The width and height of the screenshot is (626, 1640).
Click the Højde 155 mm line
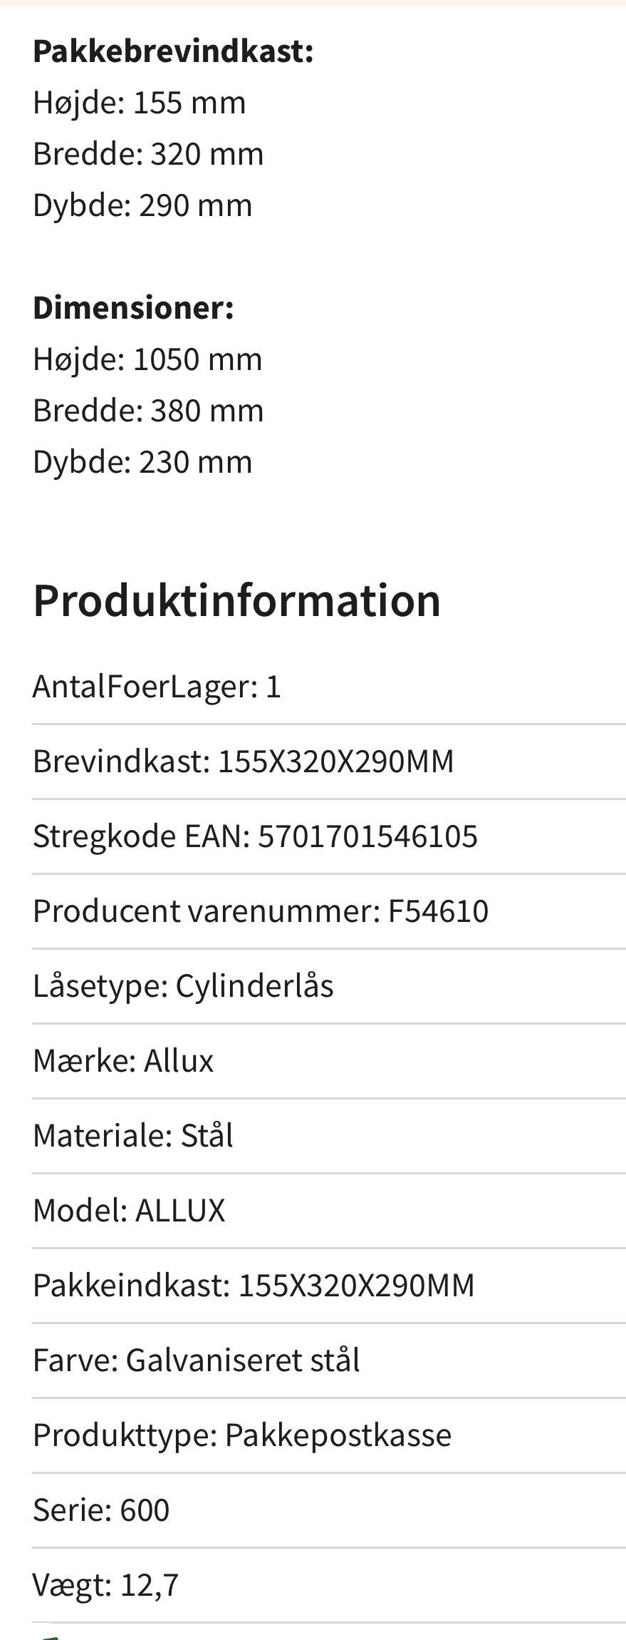pos(139,103)
